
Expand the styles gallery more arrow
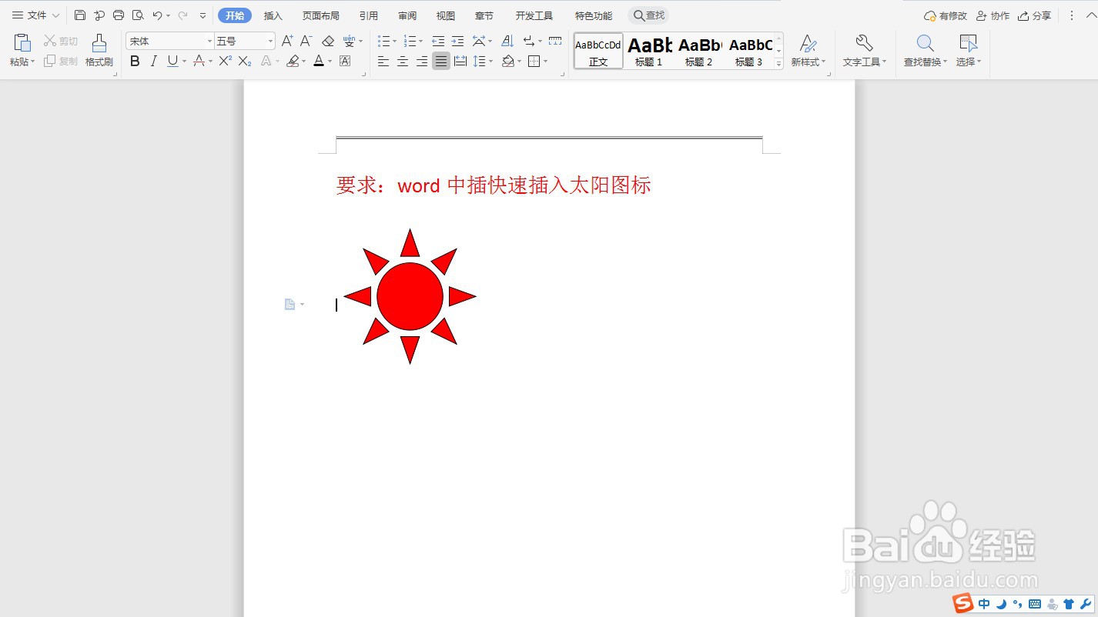pos(778,65)
